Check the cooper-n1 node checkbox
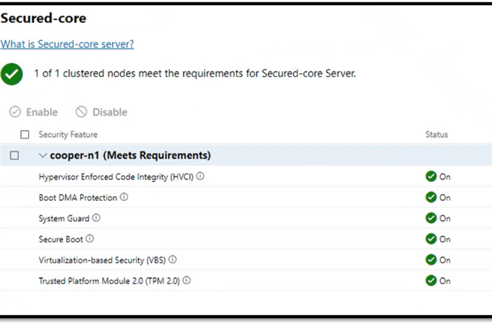This screenshot has width=492, height=325. (x=15, y=156)
